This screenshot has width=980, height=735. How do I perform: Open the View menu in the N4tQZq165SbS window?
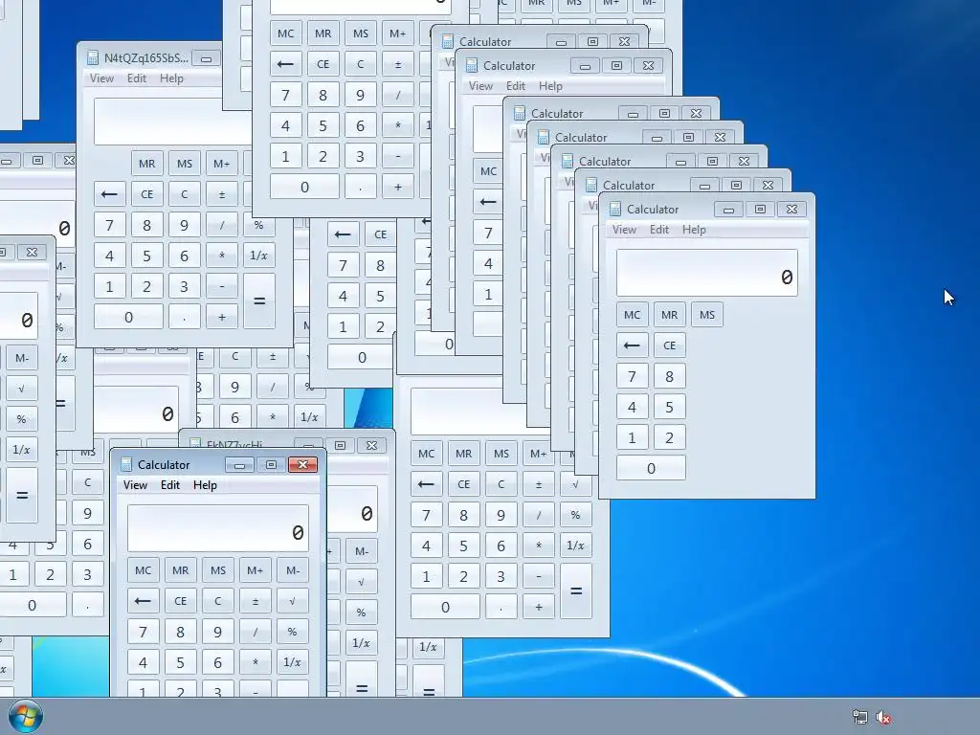(101, 78)
